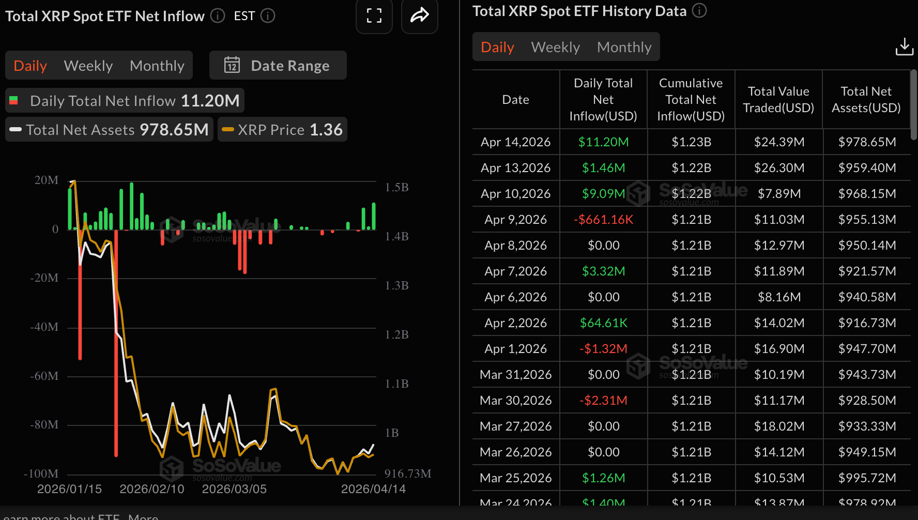This screenshot has width=918, height=520.
Task: Hide the XRP Price legend series
Action: point(282,130)
